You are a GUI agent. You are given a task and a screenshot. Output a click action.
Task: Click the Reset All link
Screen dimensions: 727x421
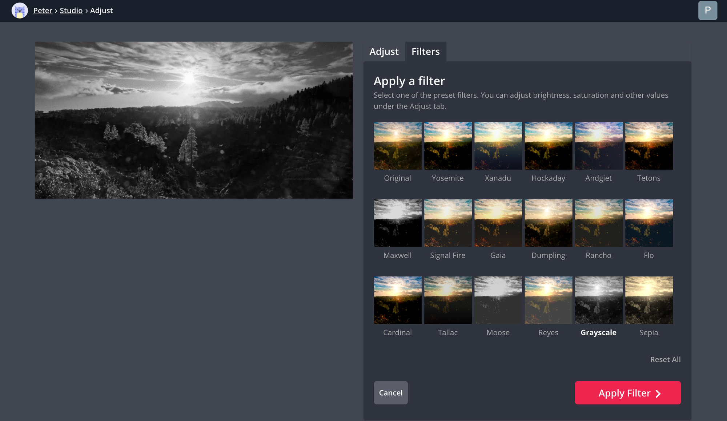coord(665,359)
